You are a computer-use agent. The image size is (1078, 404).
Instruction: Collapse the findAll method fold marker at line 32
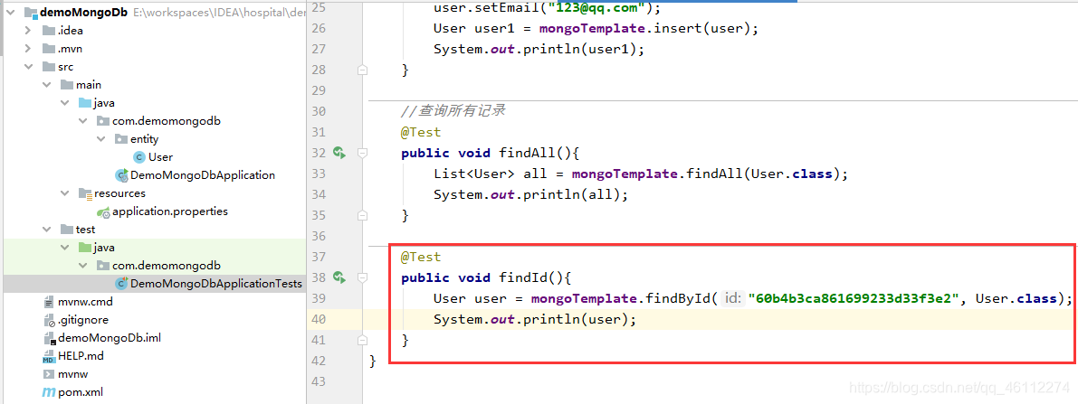(363, 153)
